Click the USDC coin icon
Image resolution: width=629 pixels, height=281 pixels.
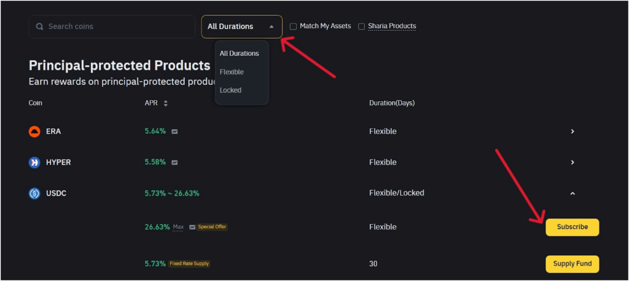click(34, 193)
